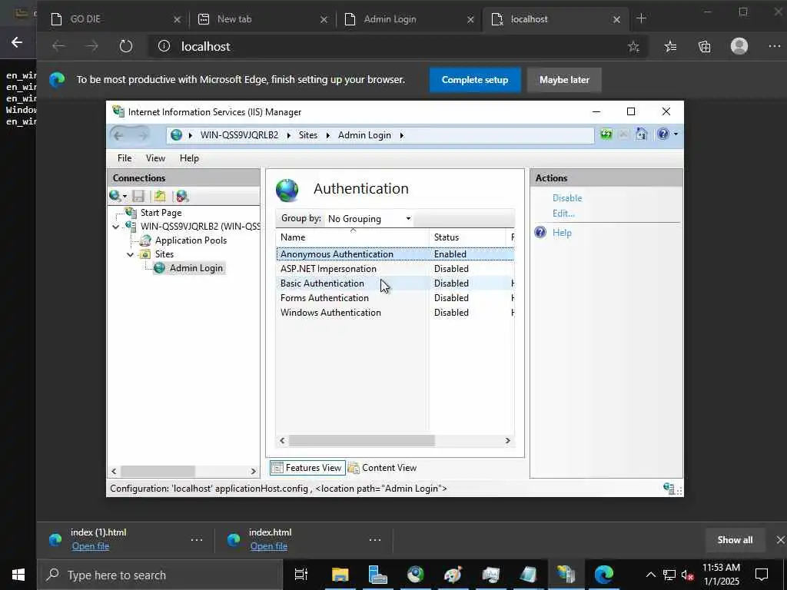
Task: Select WIN-QSS9VJQRLB2 server node in tree
Action: (x=201, y=227)
